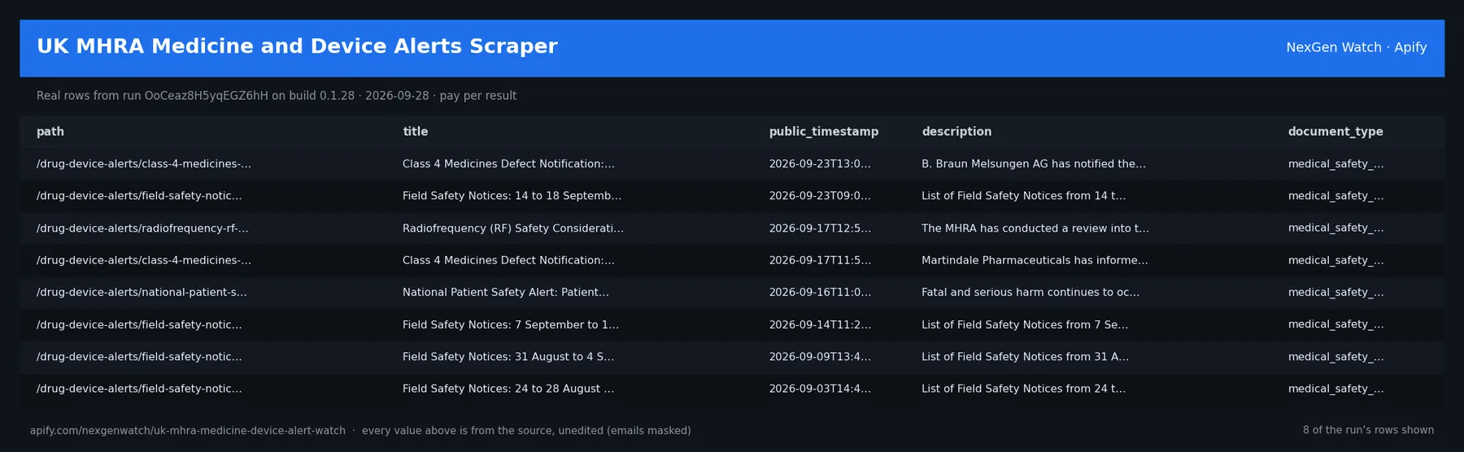Click description 'Martindale Pharmaceuticals has informe…'
Screen dimensions: 1464x452
click(x=1035, y=260)
